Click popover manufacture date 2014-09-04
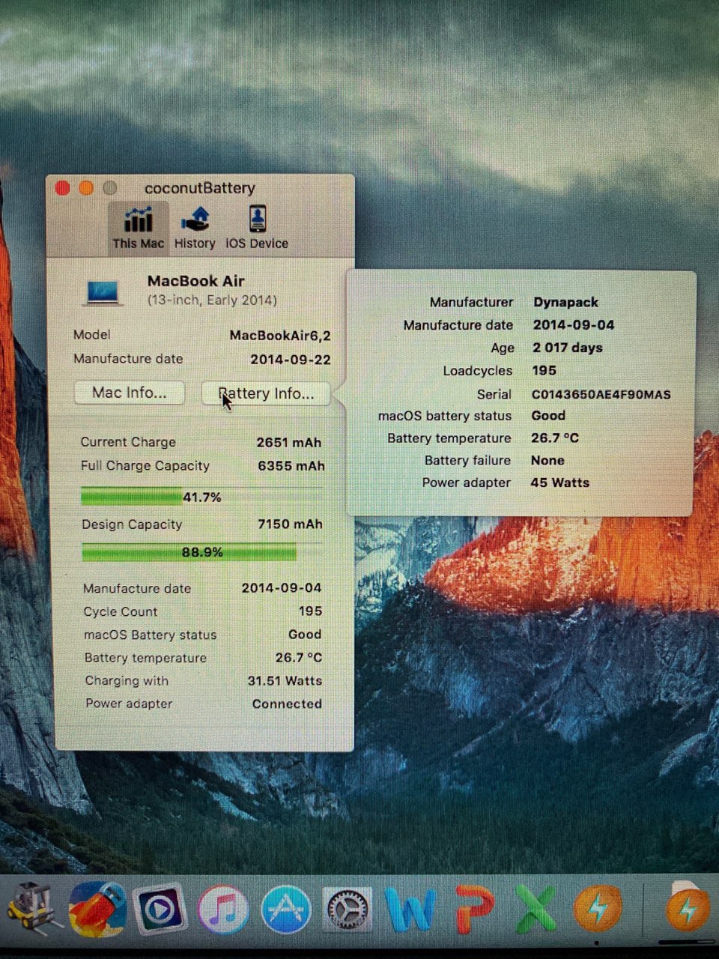The image size is (719, 959). pyautogui.click(x=574, y=325)
